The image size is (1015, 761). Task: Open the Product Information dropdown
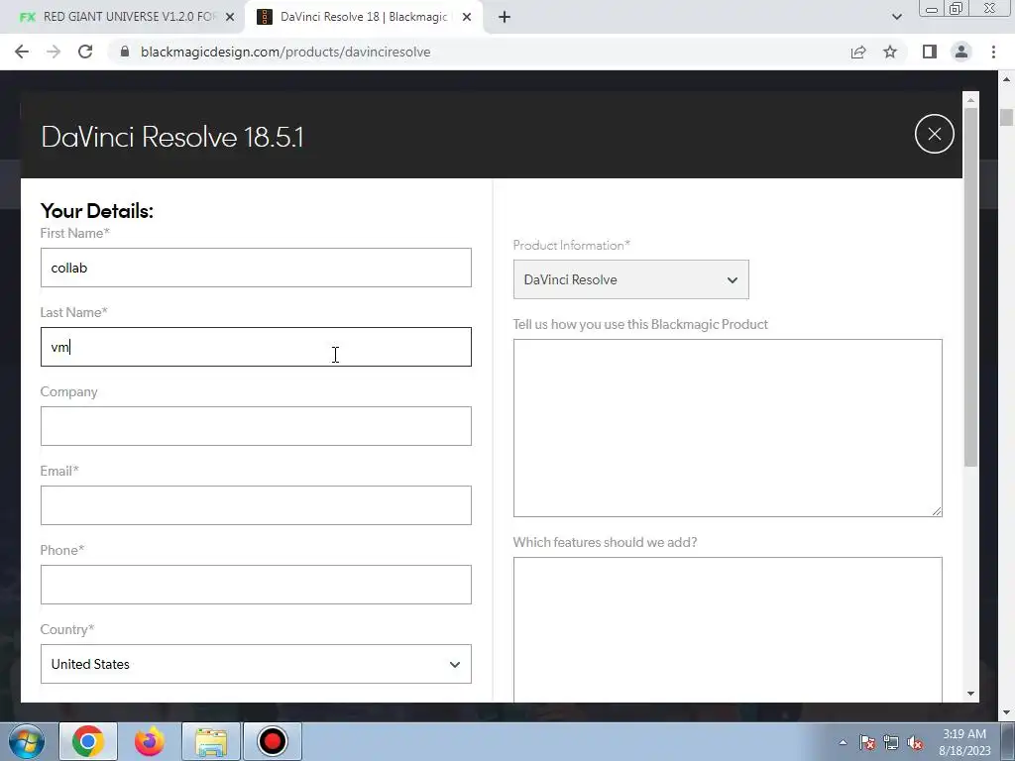631,279
